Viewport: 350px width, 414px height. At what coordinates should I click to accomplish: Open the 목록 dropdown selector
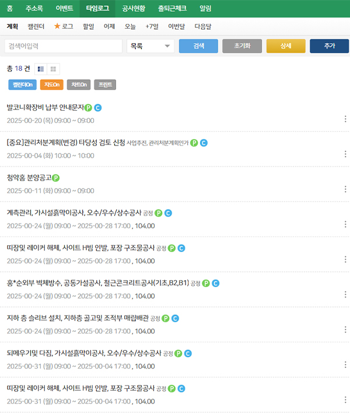(150, 47)
